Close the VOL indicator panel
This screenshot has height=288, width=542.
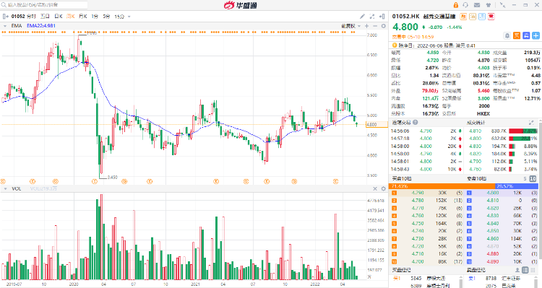pyautogui.click(x=375, y=188)
